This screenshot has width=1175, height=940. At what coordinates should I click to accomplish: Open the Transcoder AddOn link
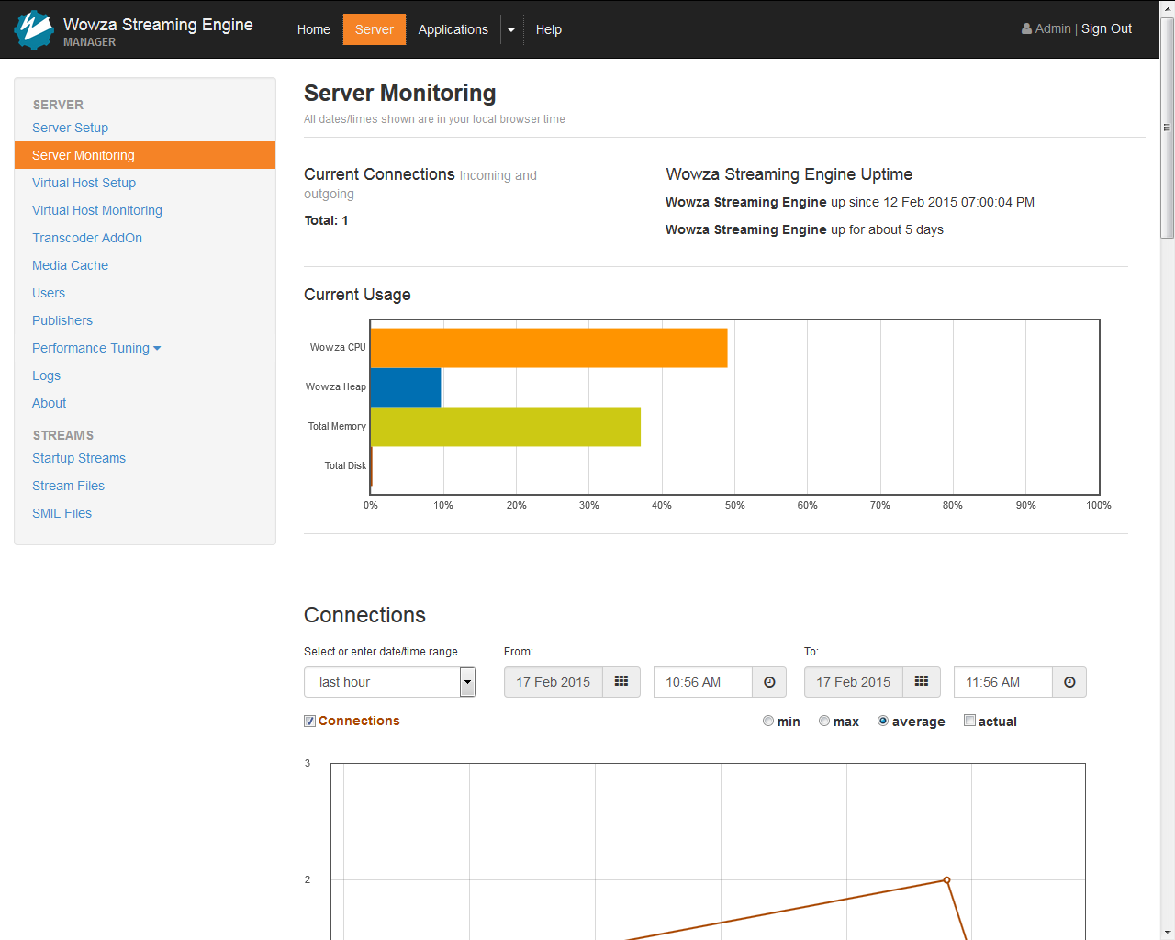87,238
